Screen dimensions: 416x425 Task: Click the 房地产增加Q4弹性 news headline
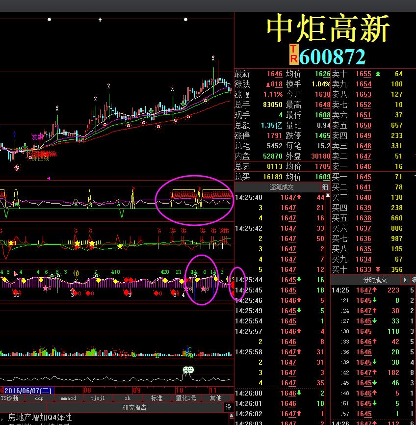40,417
